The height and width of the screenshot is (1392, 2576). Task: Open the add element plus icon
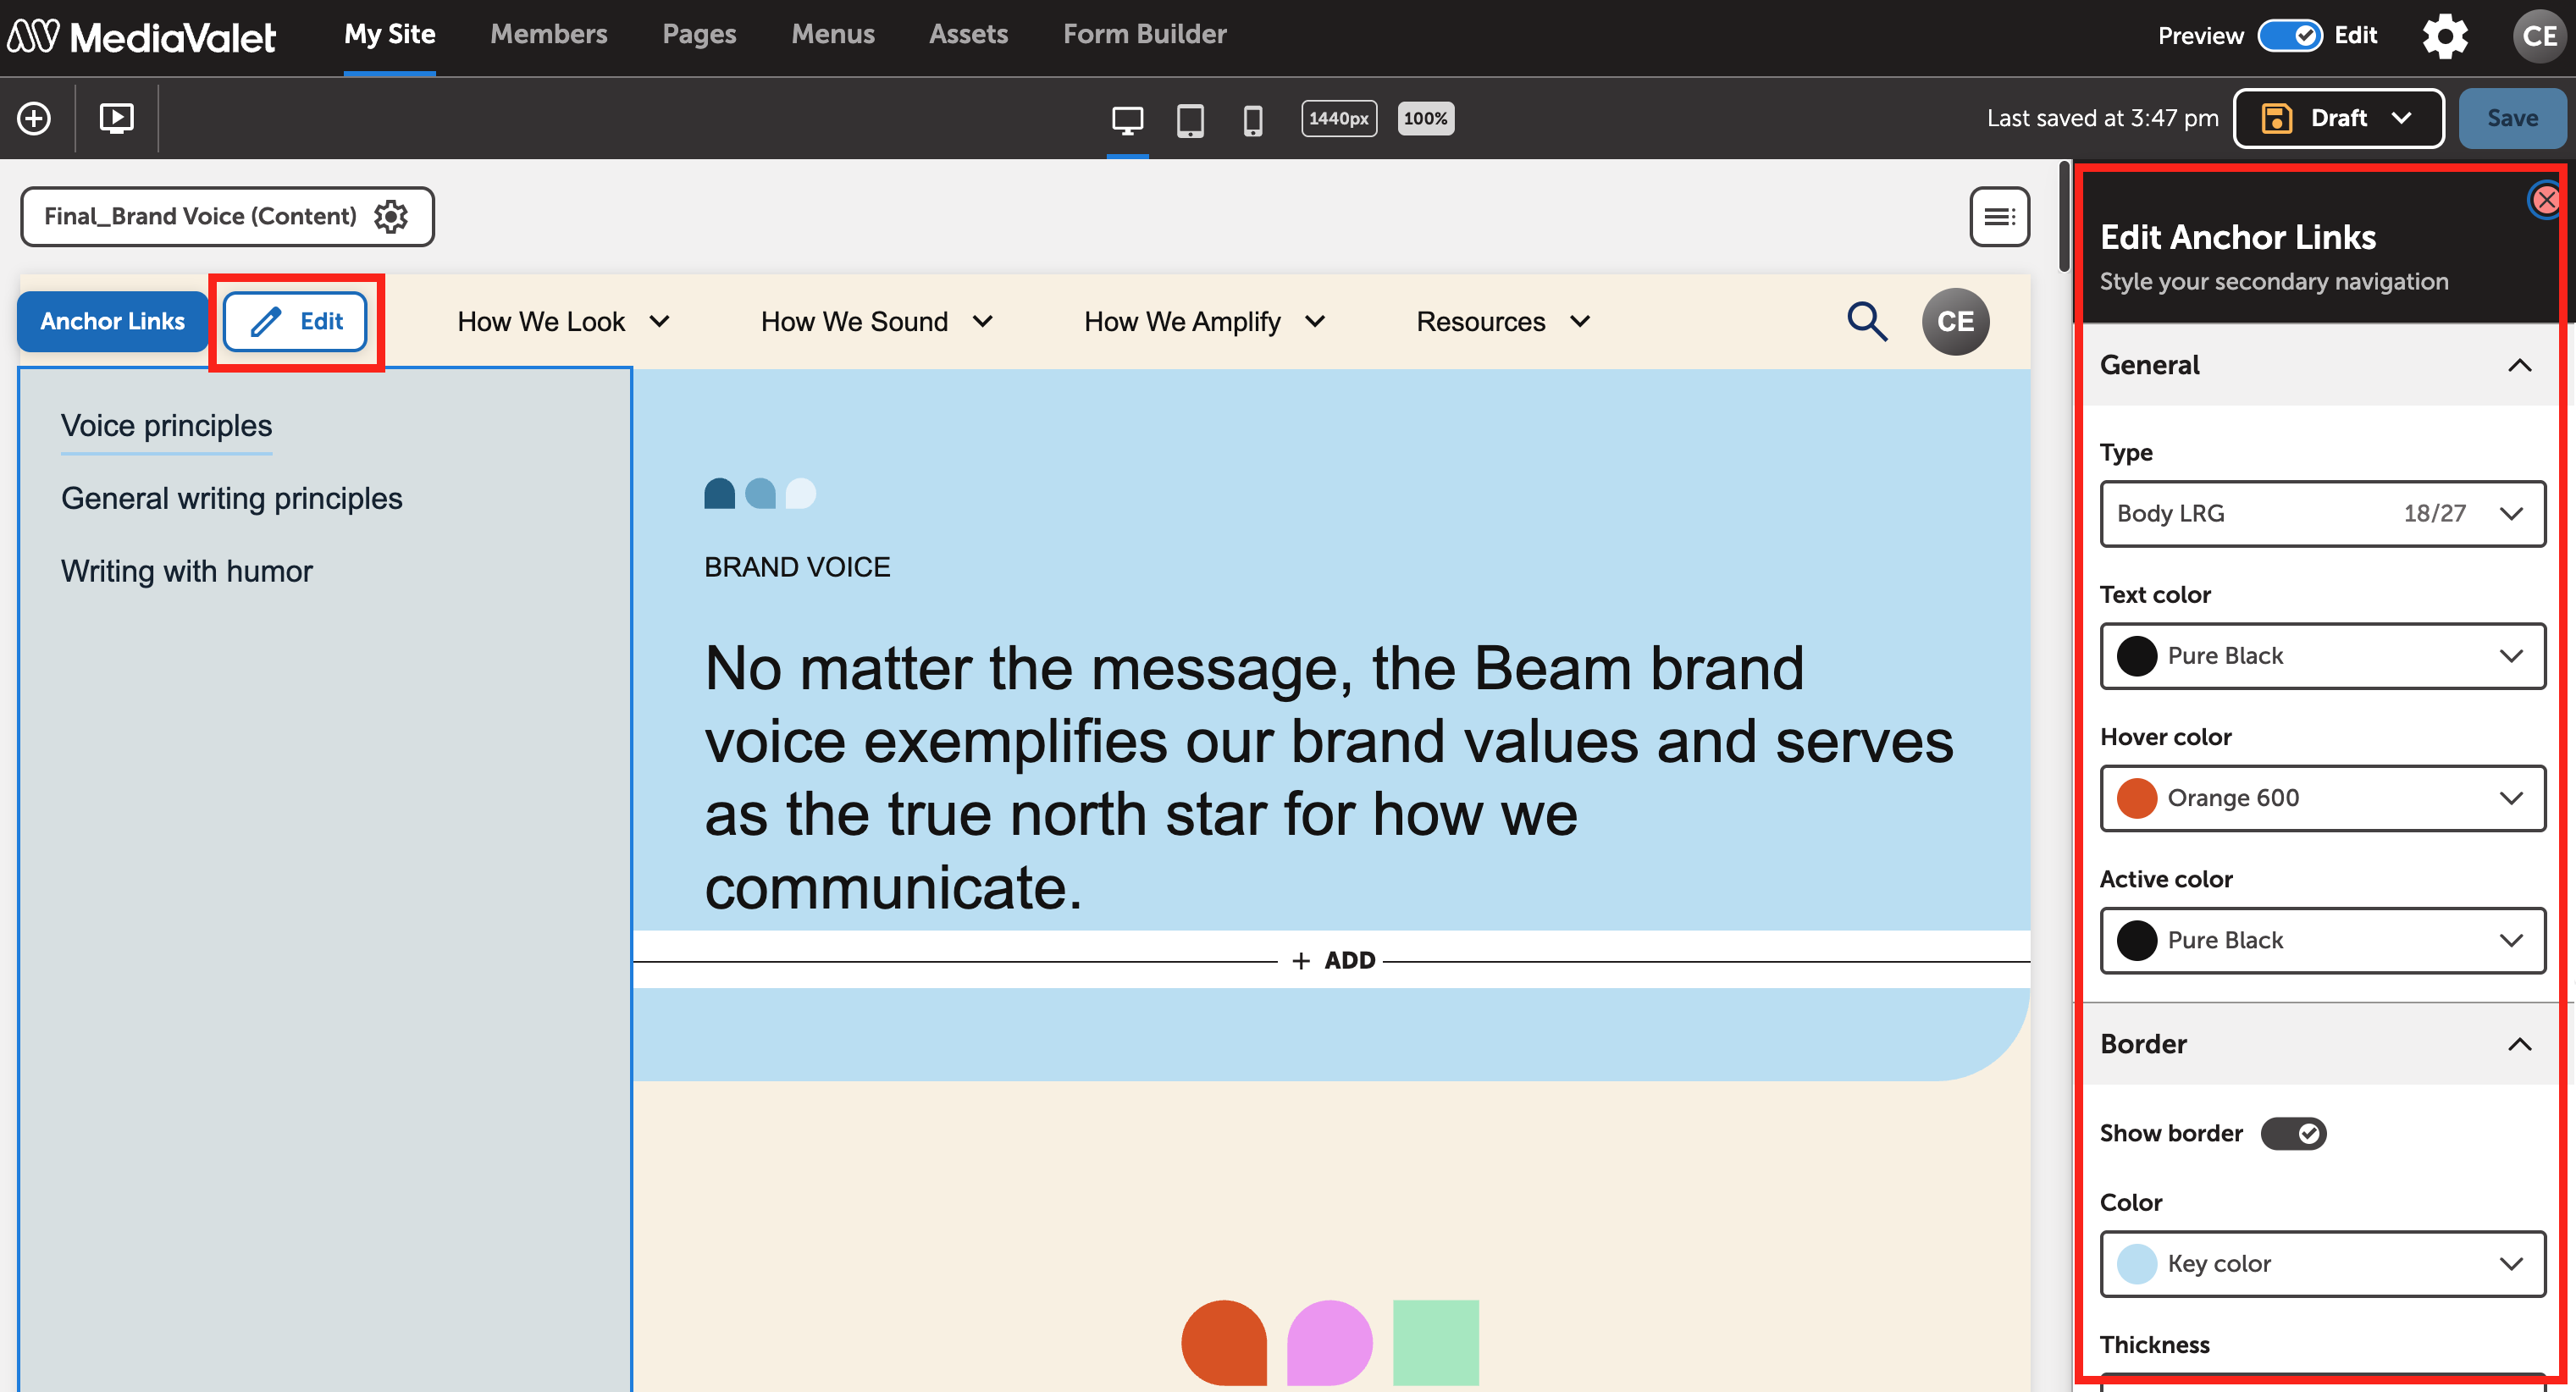coord(34,118)
